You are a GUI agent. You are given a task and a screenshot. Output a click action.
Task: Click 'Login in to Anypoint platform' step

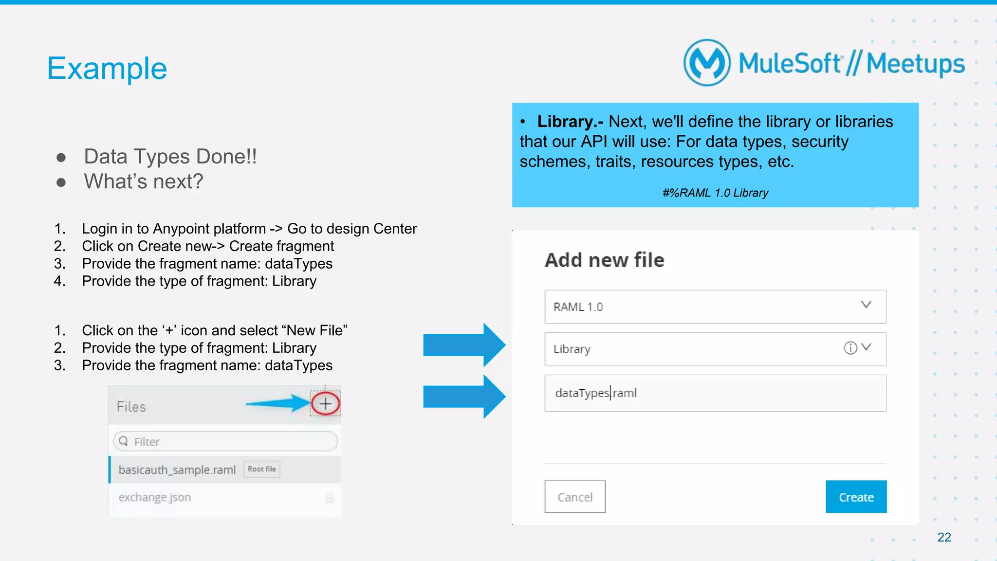249,229
